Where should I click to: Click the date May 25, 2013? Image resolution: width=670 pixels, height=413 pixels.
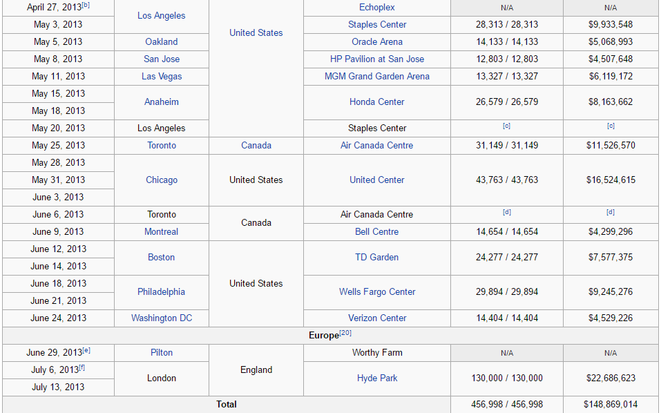[58, 145]
